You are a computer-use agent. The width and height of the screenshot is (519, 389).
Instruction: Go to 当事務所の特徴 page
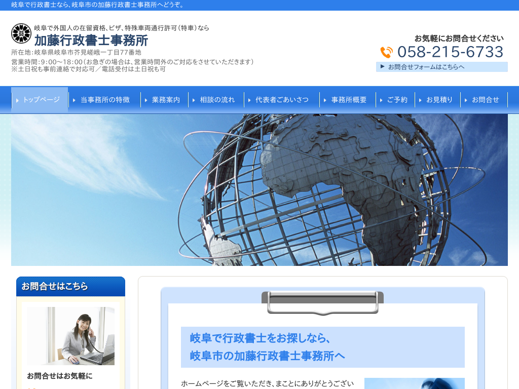coord(104,100)
